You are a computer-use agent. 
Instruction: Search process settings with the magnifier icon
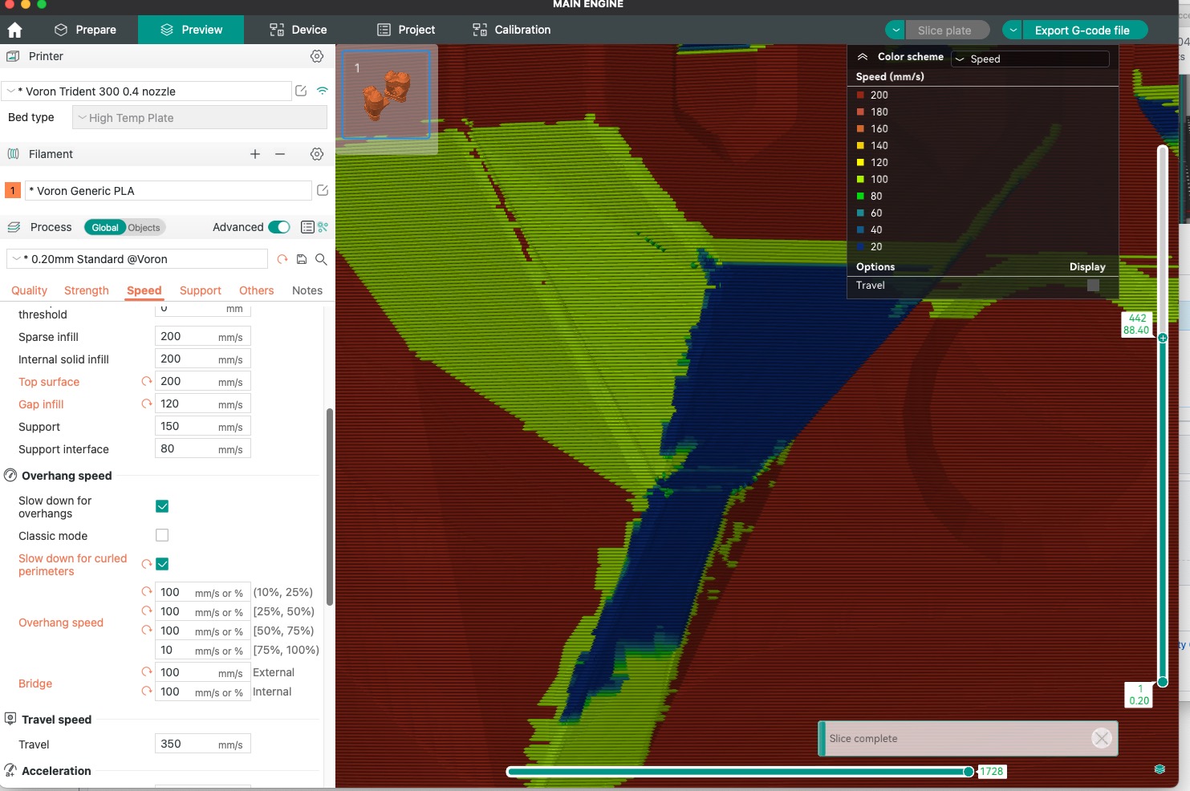click(x=321, y=260)
